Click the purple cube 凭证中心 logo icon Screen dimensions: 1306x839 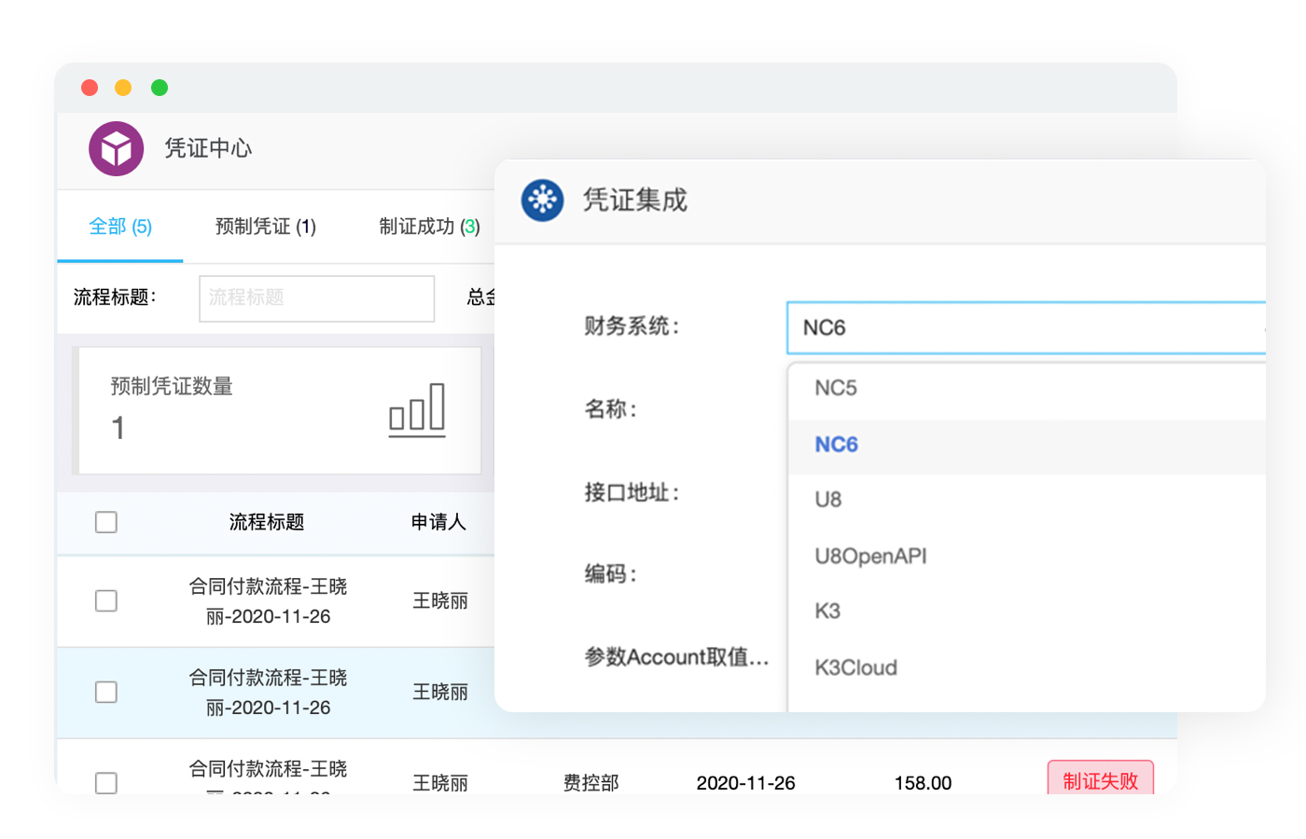point(116,148)
